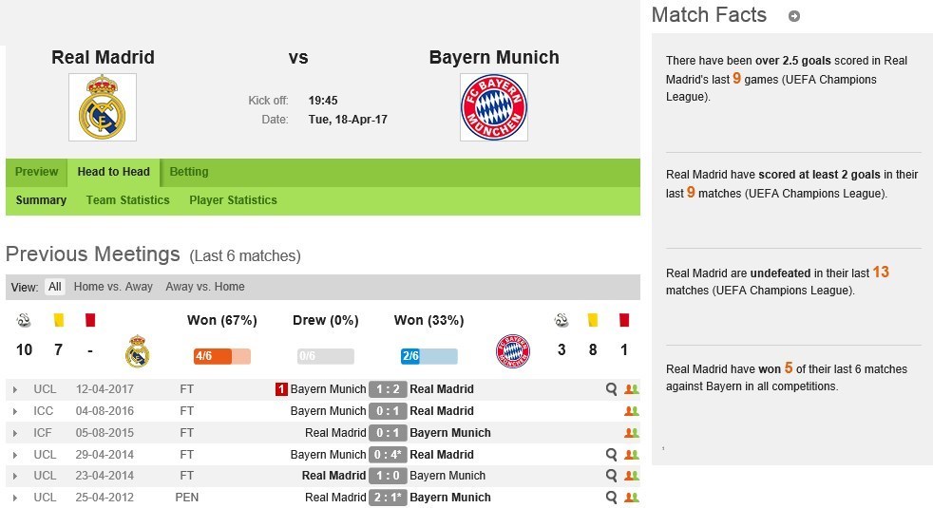Click the Real Madrid crest in header
The image size is (933, 508).
coord(103,107)
